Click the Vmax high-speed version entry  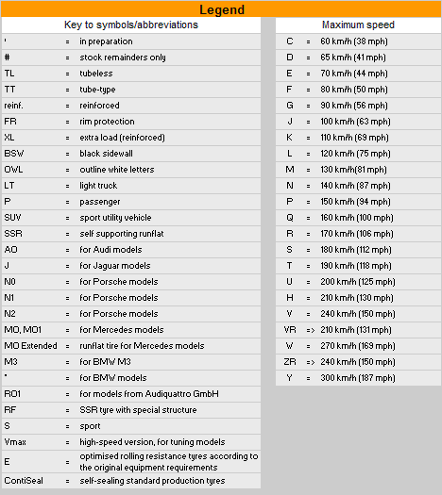click(131, 442)
